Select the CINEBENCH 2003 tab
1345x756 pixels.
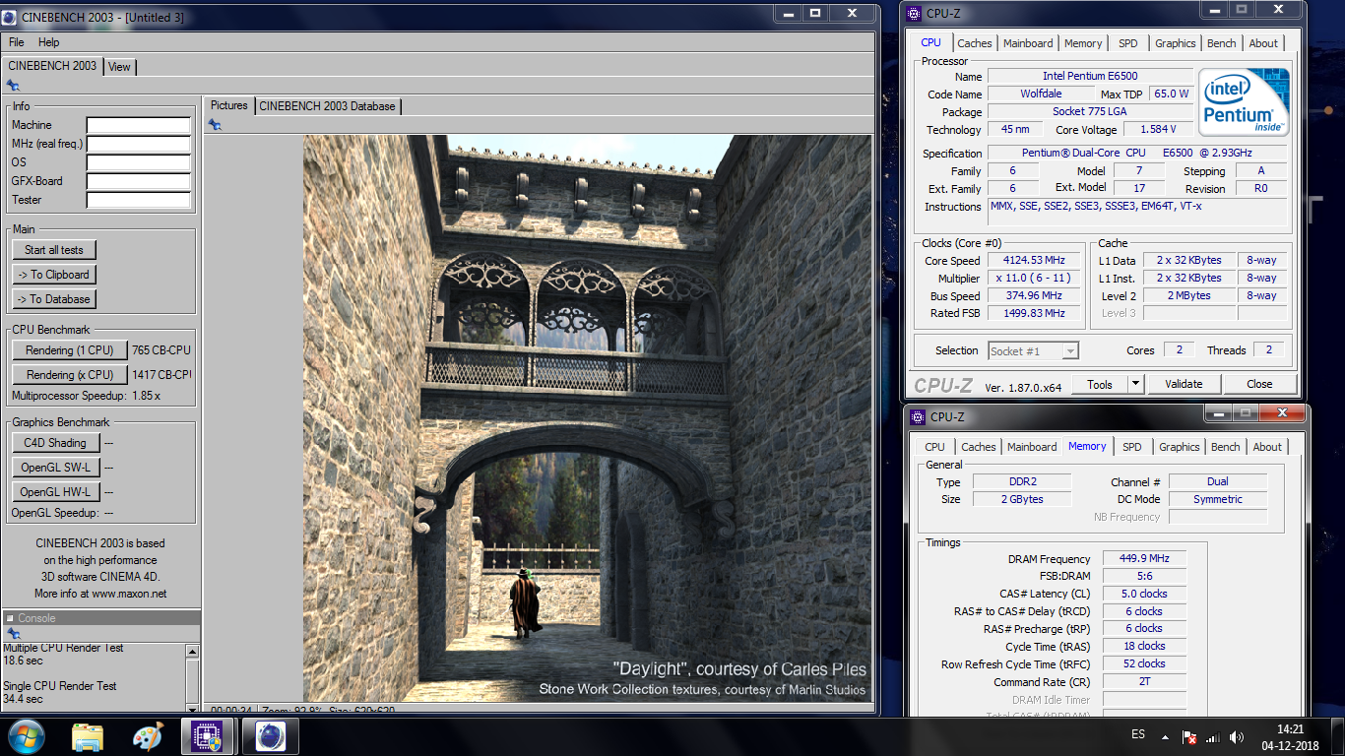[x=52, y=66]
